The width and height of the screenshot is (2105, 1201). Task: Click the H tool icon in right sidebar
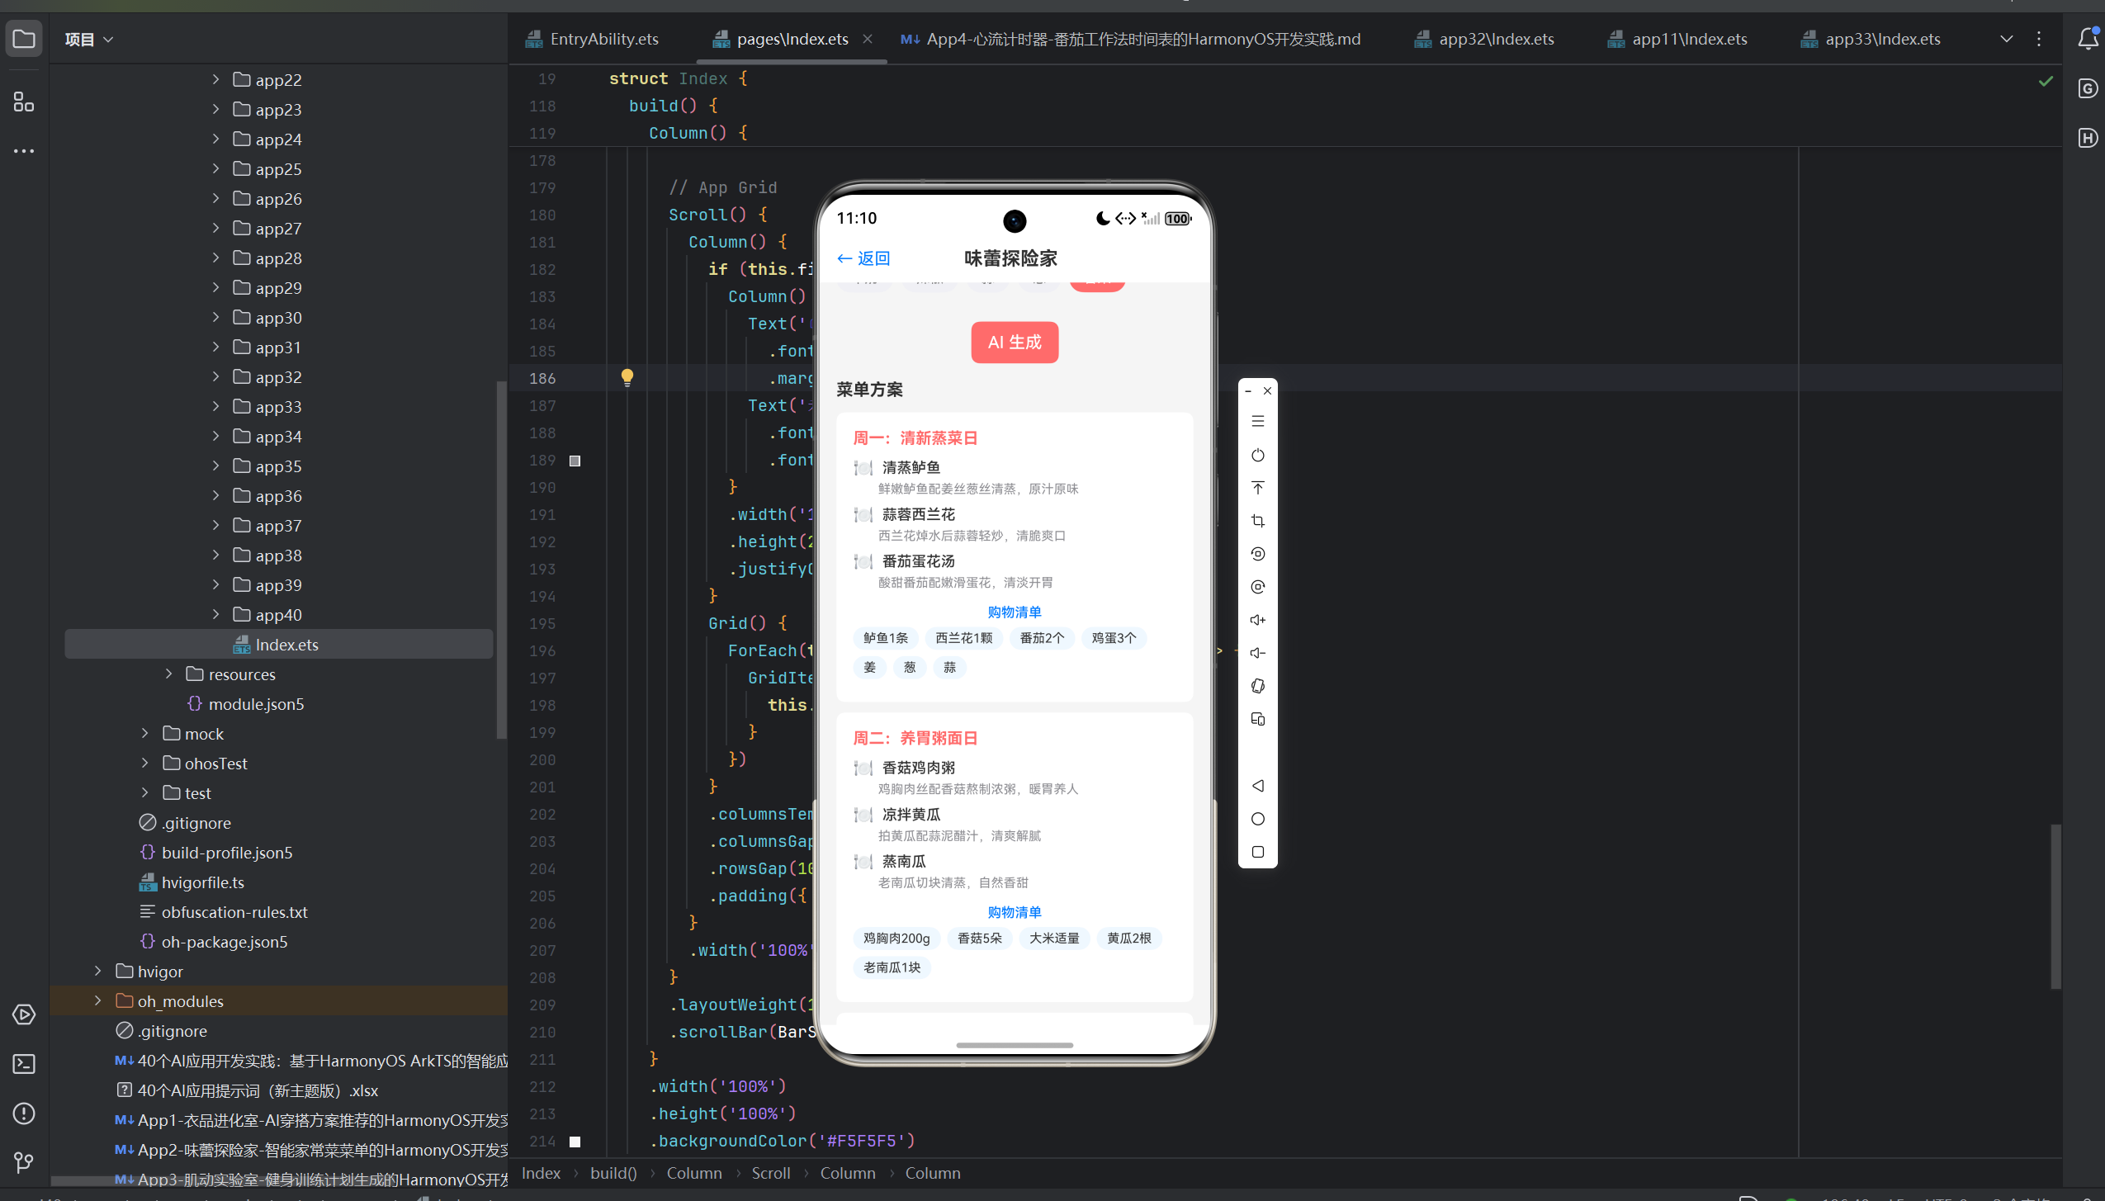[x=2088, y=138]
